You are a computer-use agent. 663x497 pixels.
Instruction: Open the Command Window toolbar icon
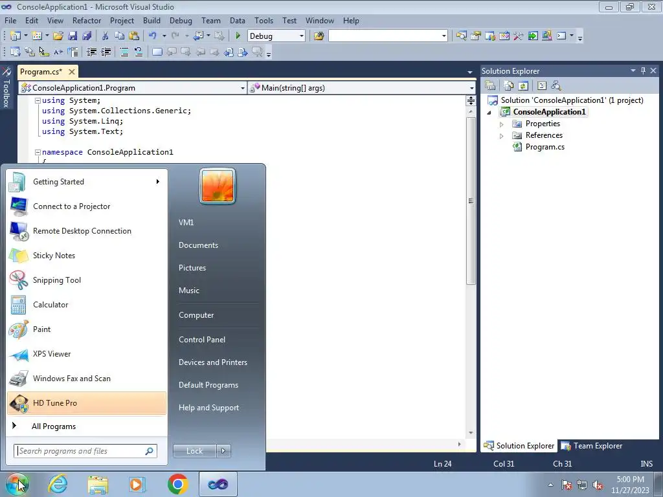561,36
